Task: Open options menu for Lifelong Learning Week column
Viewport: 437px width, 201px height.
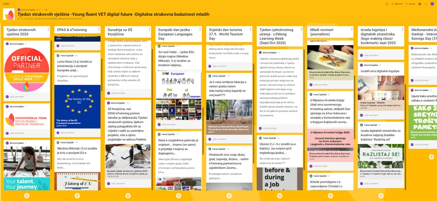Action: pos(301,29)
